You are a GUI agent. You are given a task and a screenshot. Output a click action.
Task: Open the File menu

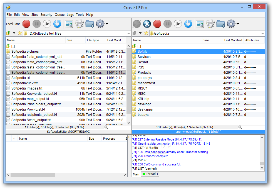(x=9, y=15)
